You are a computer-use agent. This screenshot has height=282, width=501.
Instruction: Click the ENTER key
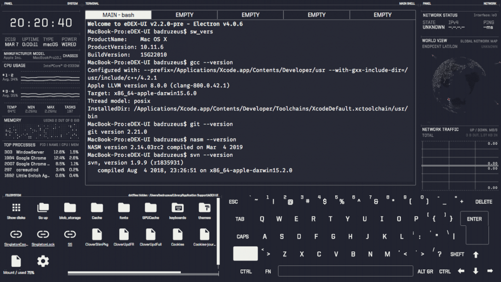474,219
